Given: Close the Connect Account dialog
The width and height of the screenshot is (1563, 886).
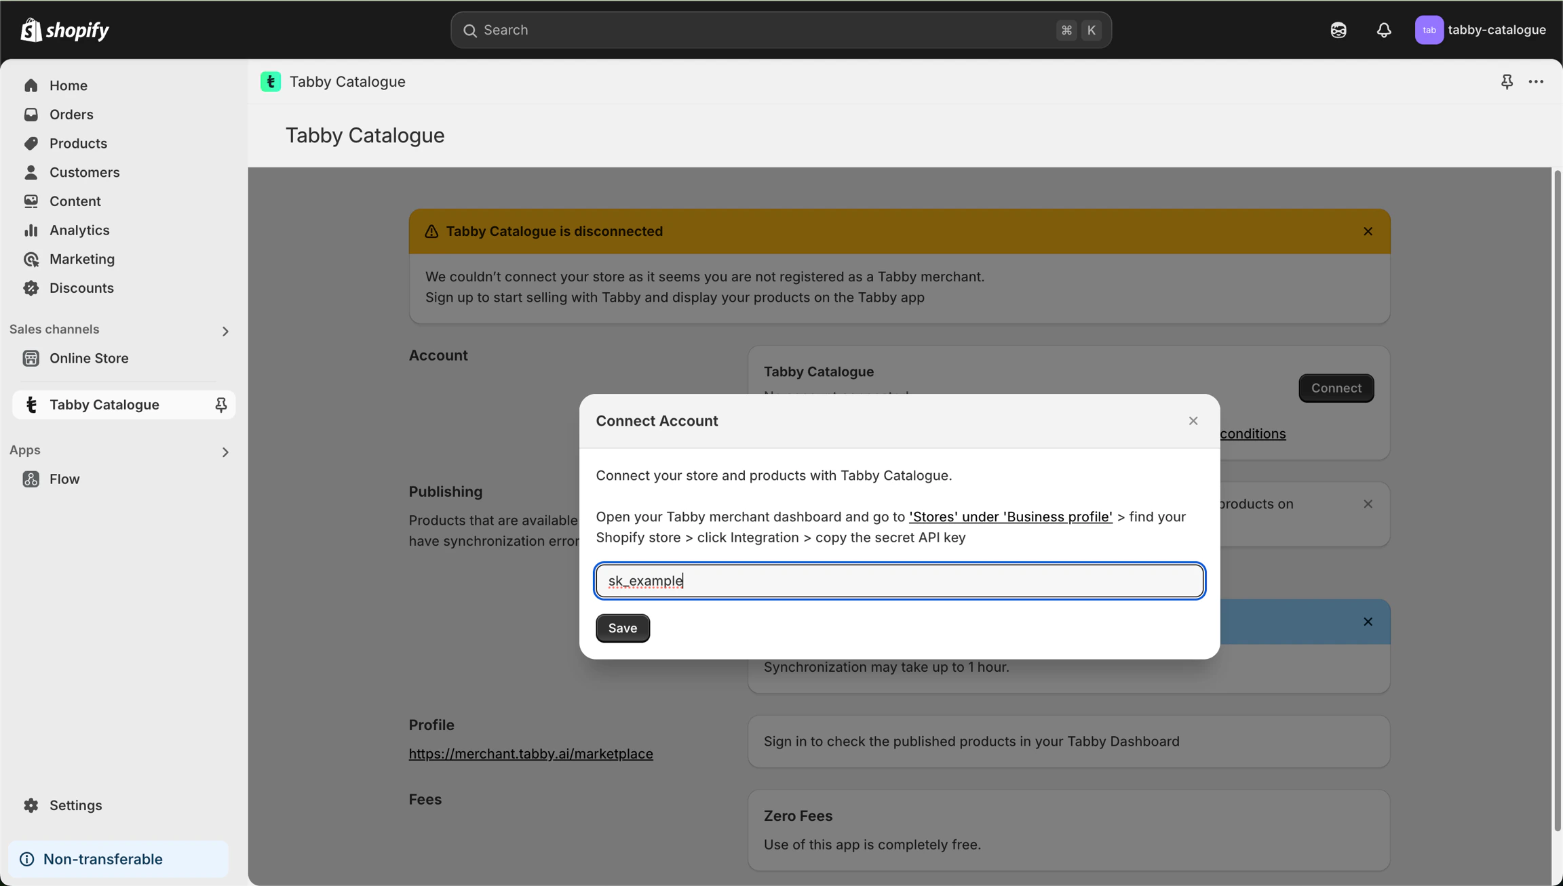Looking at the screenshot, I should 1193,421.
